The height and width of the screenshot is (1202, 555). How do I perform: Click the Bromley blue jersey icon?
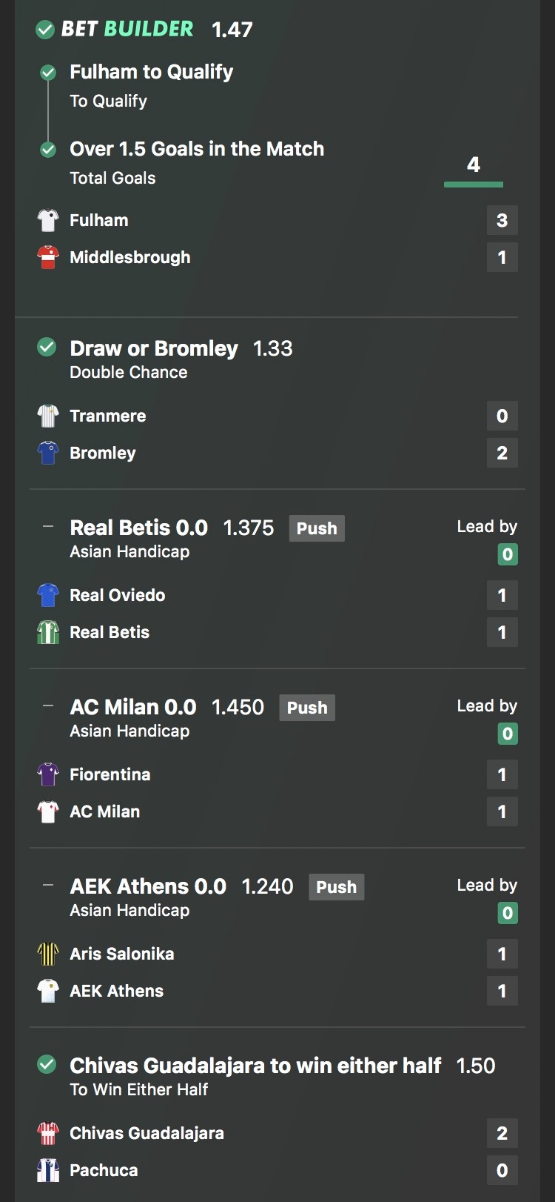[x=48, y=453]
